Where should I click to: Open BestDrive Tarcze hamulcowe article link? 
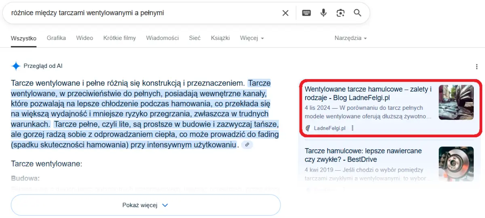click(363, 155)
